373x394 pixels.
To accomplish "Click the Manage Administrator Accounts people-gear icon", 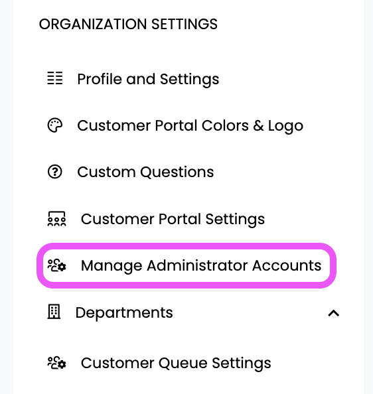I will [56, 265].
